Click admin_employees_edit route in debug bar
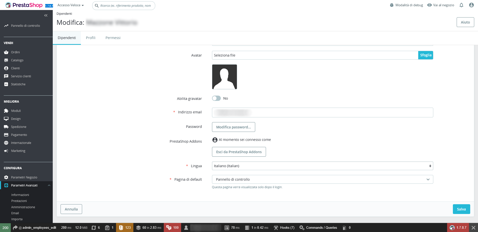This screenshot has width=478, height=232. pos(34,227)
